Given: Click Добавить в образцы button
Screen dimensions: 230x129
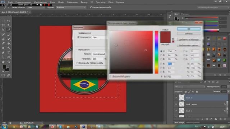Looking at the screenshot, I should click(189, 39).
